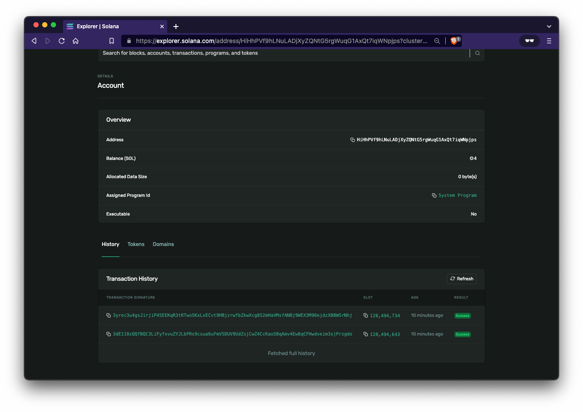583x412 pixels.
Task: Expand tab list chevron in title bar
Action: tap(549, 27)
